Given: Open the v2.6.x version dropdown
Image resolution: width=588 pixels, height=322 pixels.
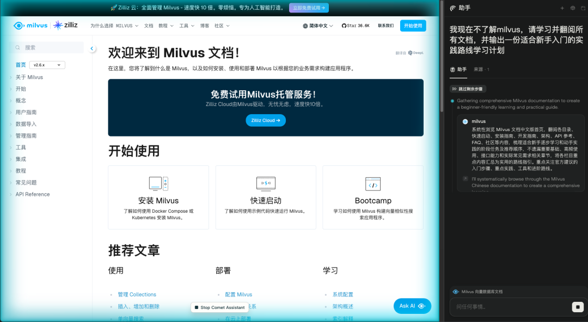Looking at the screenshot, I should 47,65.
